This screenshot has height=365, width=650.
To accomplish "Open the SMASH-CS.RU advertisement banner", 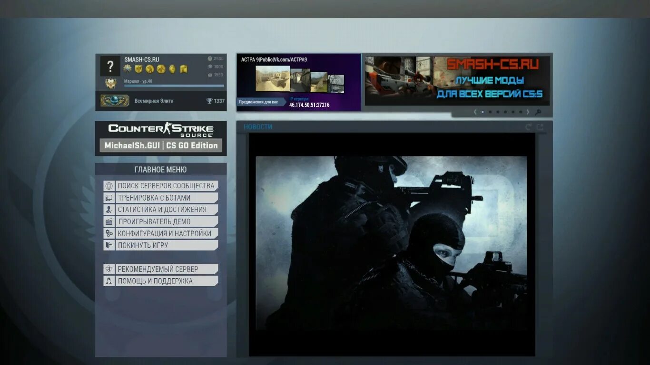I will (457, 80).
